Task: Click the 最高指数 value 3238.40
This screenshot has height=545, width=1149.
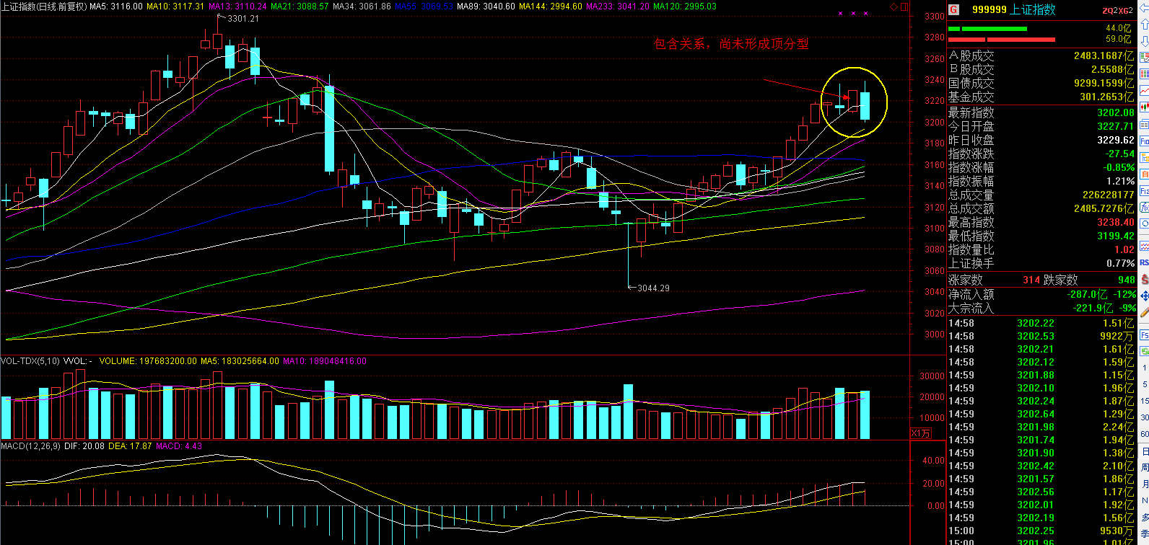Action: coord(1116,222)
